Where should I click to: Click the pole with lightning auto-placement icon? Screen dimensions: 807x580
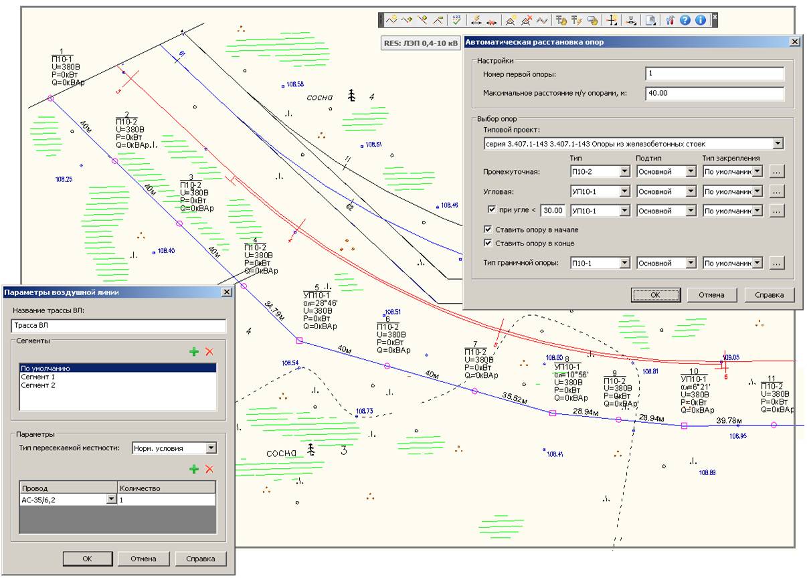(x=577, y=20)
